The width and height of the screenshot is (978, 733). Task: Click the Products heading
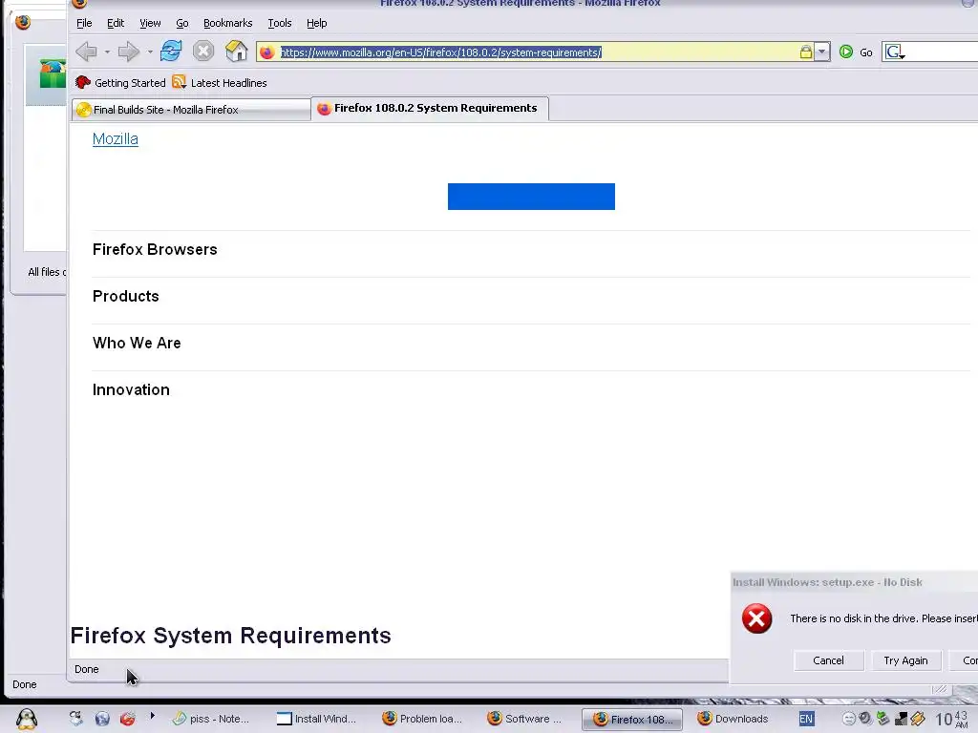126,296
